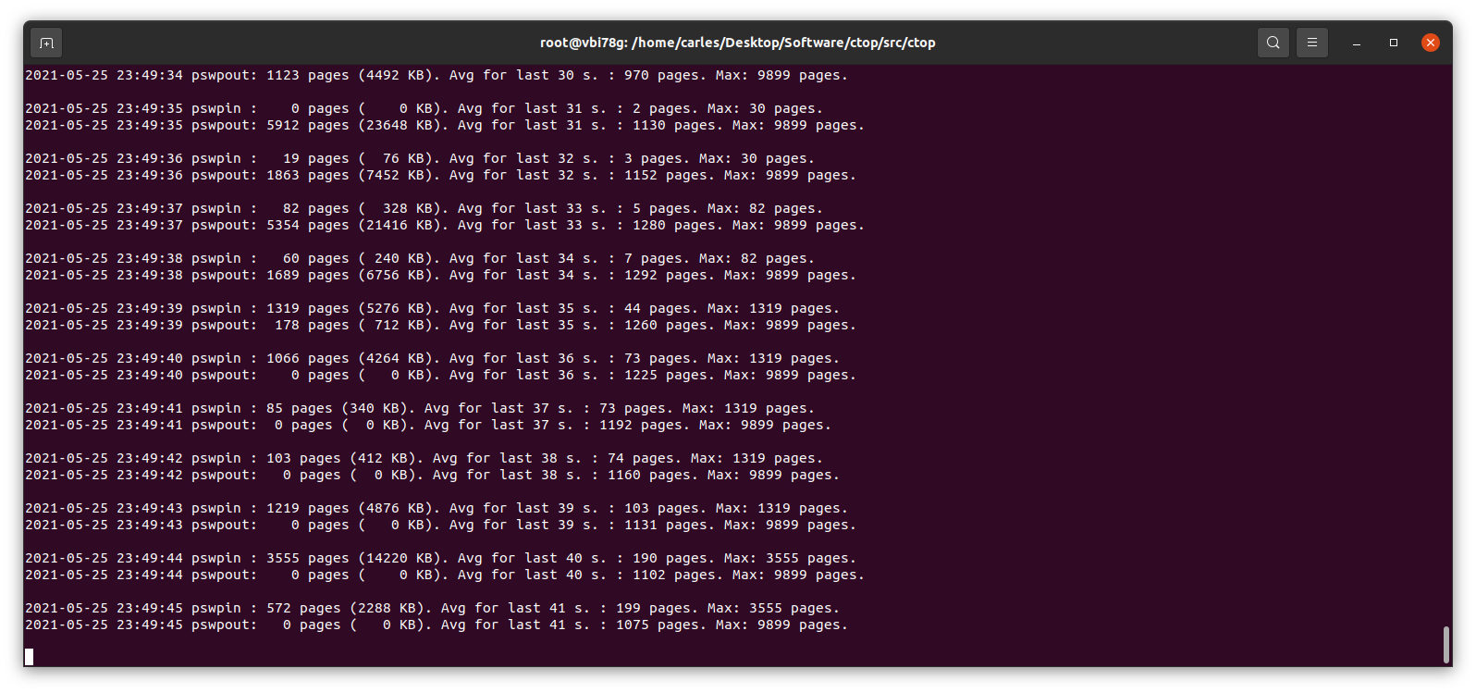Click the 23:49:42 pswpout line
The width and height of the screenshot is (1476, 693).
(x=432, y=475)
